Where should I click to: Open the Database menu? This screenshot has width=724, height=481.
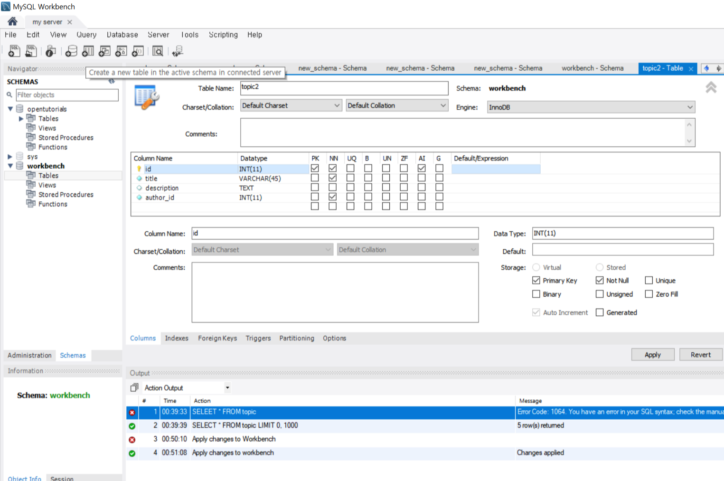(122, 35)
